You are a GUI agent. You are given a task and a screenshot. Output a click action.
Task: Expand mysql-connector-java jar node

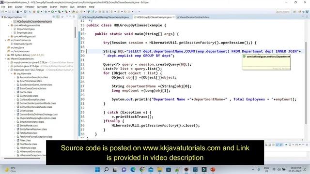point(9,62)
